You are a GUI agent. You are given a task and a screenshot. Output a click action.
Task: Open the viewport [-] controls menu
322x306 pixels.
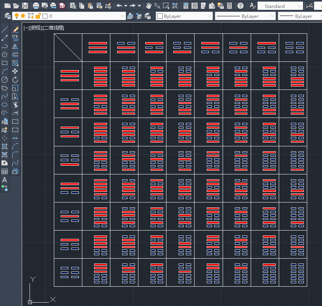27,28
